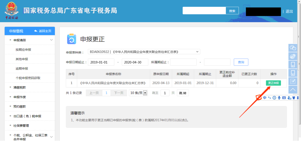Click the back-to-top chevron sidebar icon

click(x=293, y=89)
